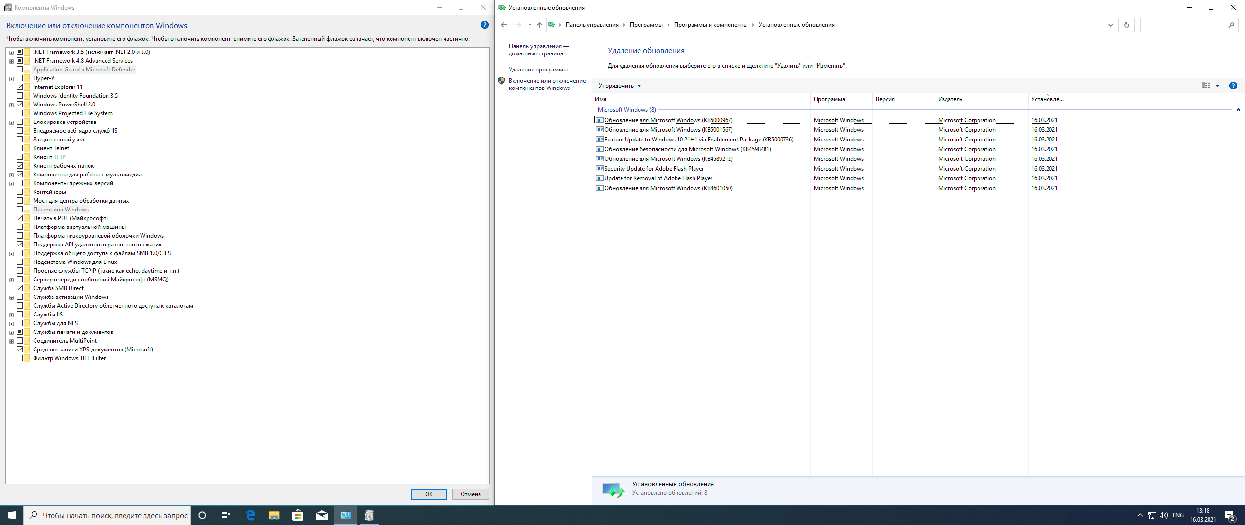The height and width of the screenshot is (525, 1245).
Task: Refresh the Installed Updates address bar
Action: click(x=1126, y=25)
